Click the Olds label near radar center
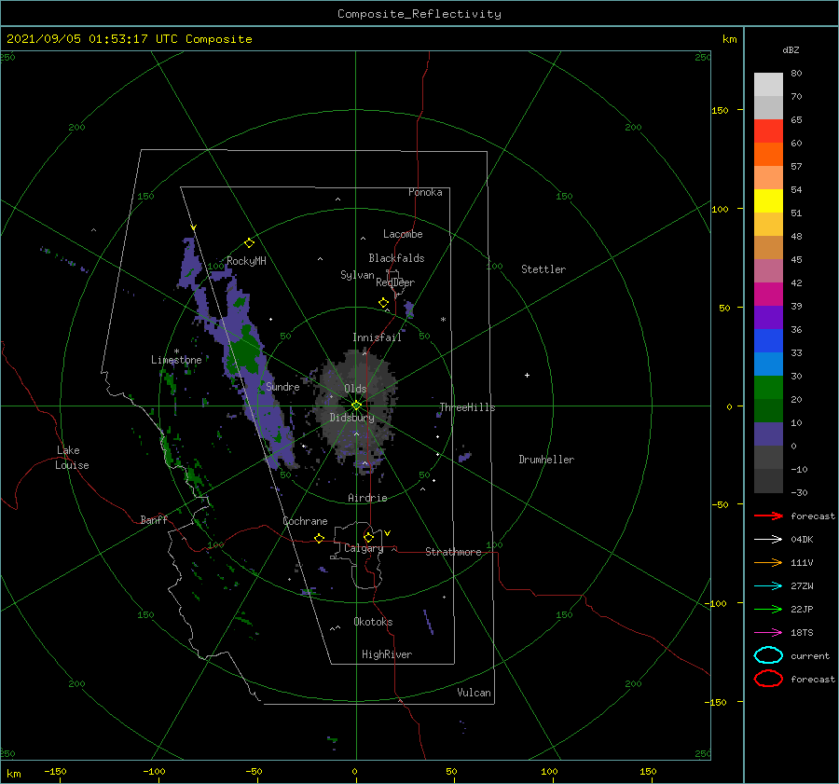Image resolution: width=839 pixels, height=784 pixels. pos(355,389)
